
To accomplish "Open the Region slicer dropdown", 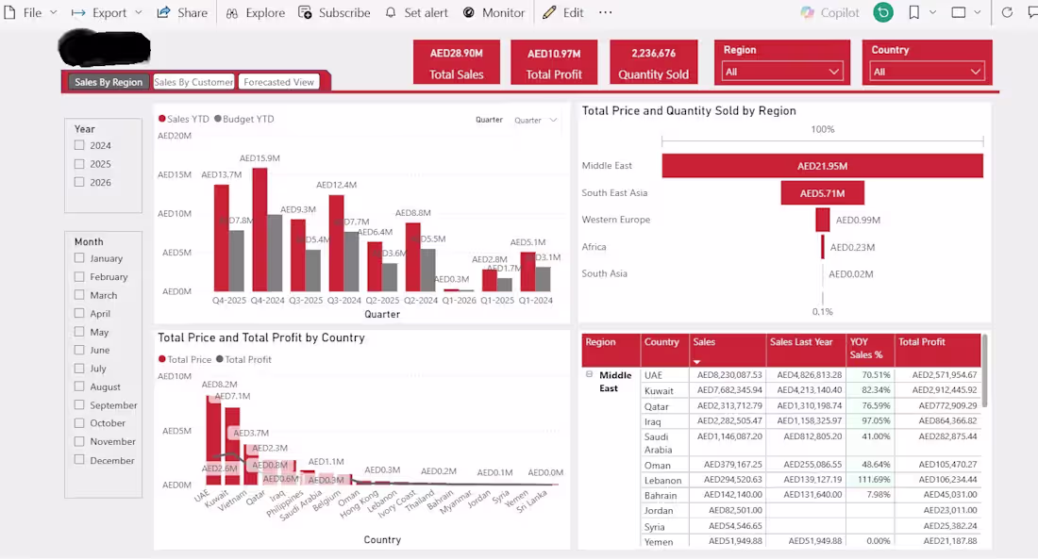I will (782, 72).
